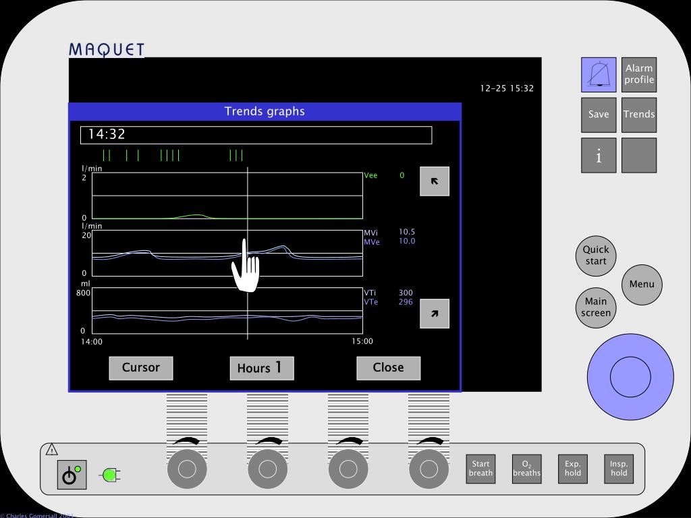Click the 14:32 cursor time field
Image resolution: width=691 pixels, height=518 pixels.
pyautogui.click(x=256, y=135)
